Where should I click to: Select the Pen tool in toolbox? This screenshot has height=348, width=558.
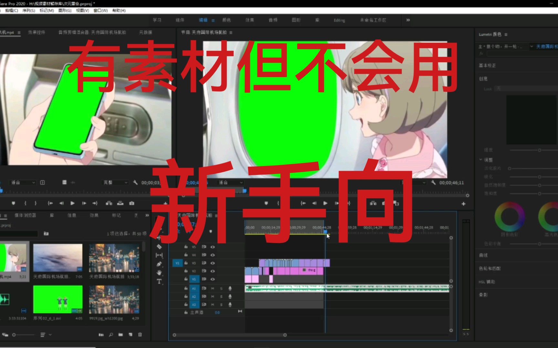coord(159,264)
